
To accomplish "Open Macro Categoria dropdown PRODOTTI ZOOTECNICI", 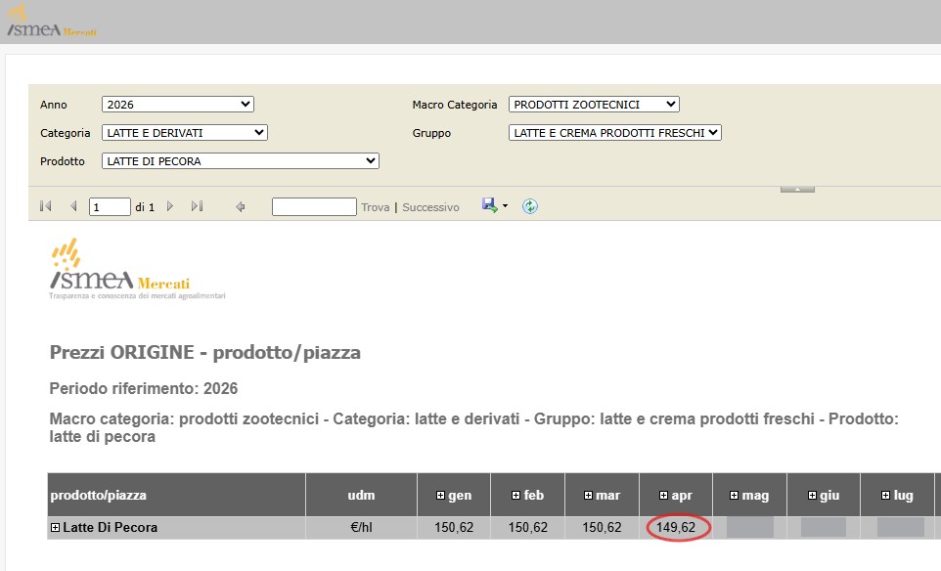I will tap(594, 105).
